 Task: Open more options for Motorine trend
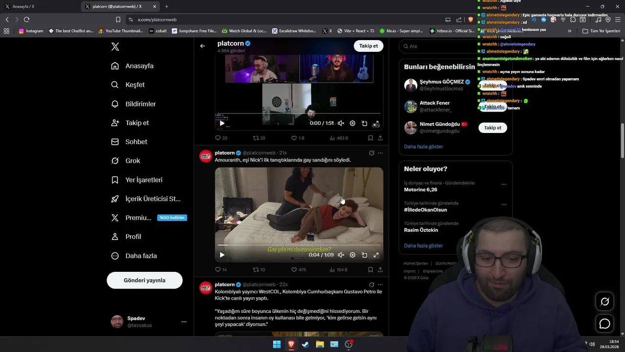(x=504, y=184)
